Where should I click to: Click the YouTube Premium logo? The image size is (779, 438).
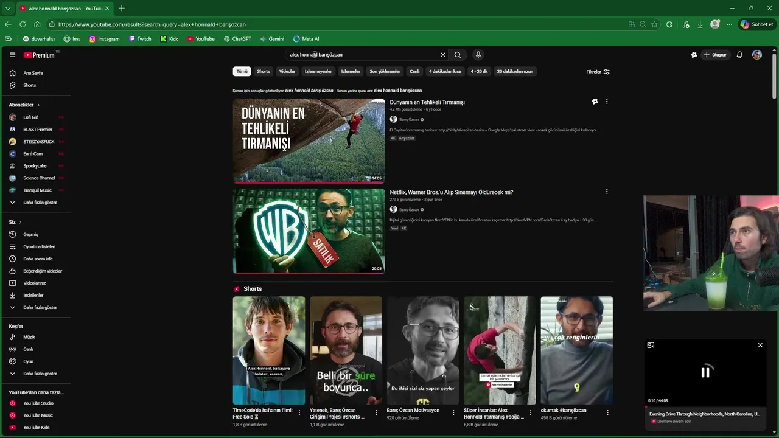point(40,55)
